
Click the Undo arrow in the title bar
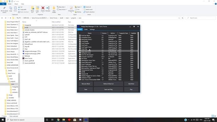pos(9,1)
